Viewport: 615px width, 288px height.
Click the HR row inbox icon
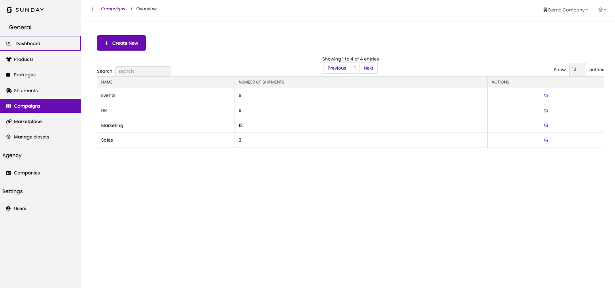[x=546, y=111]
